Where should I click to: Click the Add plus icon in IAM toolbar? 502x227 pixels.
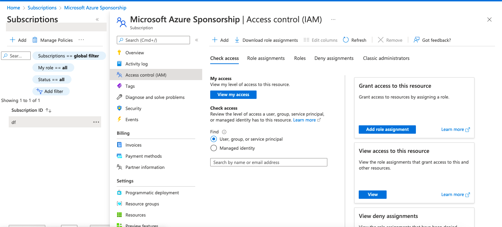click(x=215, y=40)
